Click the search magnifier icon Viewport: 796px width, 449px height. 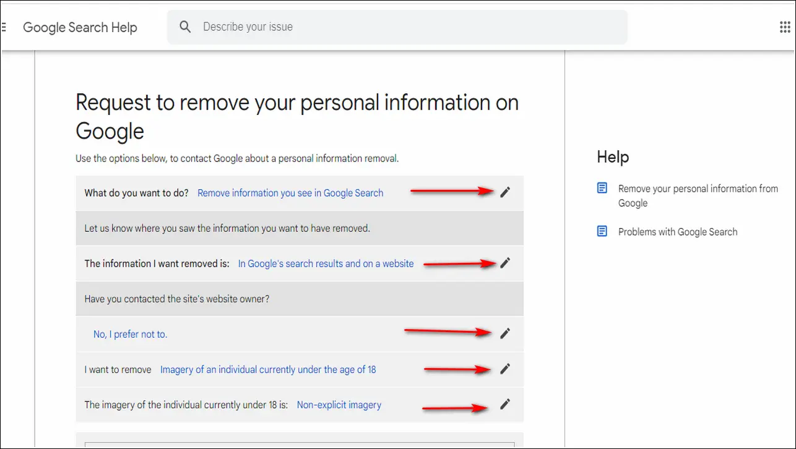tap(185, 27)
